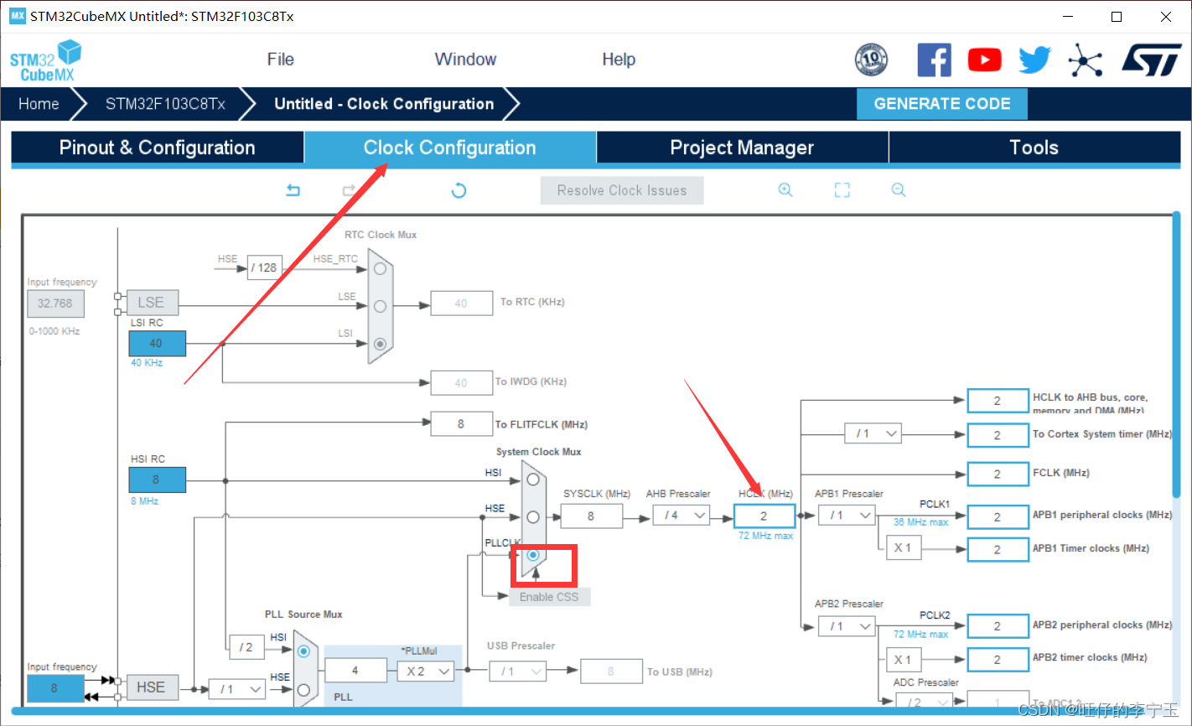Click the HSE input frequency field
Image resolution: width=1192 pixels, height=726 pixels.
[x=55, y=688]
